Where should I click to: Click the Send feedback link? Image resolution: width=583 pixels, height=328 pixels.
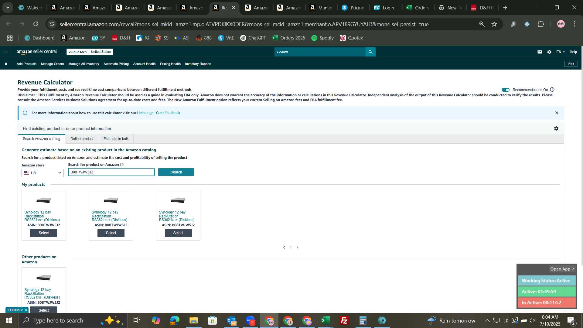pyautogui.click(x=168, y=113)
